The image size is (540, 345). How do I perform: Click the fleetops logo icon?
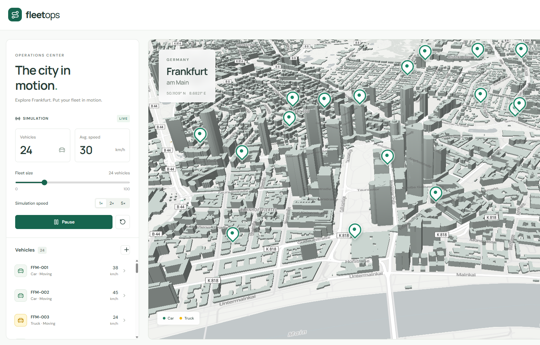pyautogui.click(x=15, y=15)
